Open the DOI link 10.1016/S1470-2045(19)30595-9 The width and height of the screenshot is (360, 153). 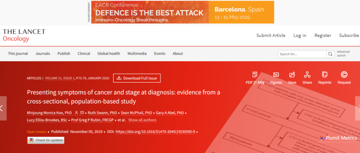(155, 132)
